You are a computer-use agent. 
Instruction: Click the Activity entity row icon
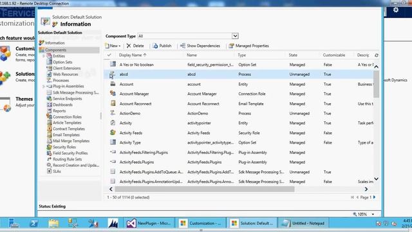coord(113,123)
